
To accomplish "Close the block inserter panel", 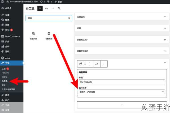I will coord(40,8).
